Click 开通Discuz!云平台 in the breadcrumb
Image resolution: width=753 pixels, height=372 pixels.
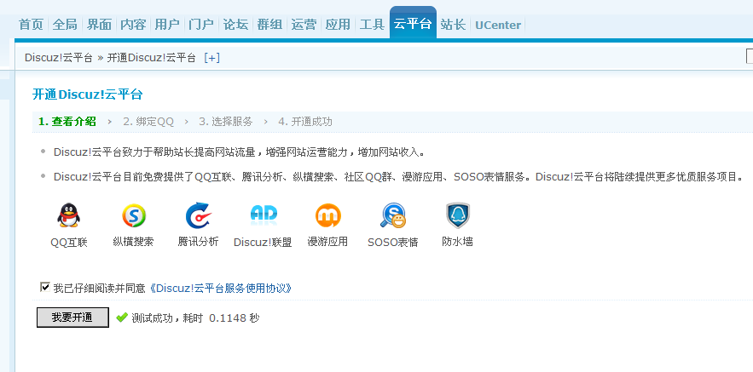(x=151, y=58)
